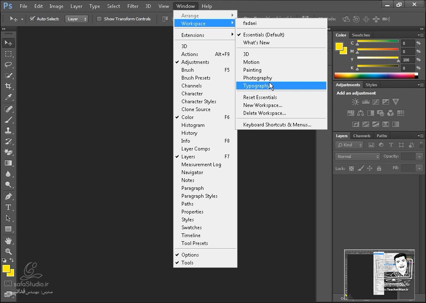Screen dimensions: 426x303
Task: Click the Vibrance adjustment icon
Action: click(x=396, y=102)
